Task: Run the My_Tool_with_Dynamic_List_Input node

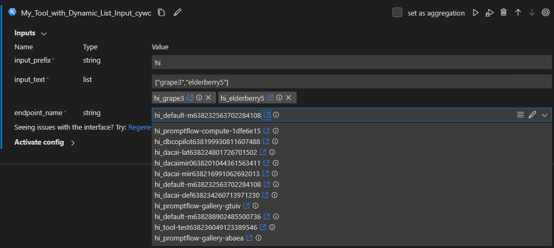Action: 475,13
